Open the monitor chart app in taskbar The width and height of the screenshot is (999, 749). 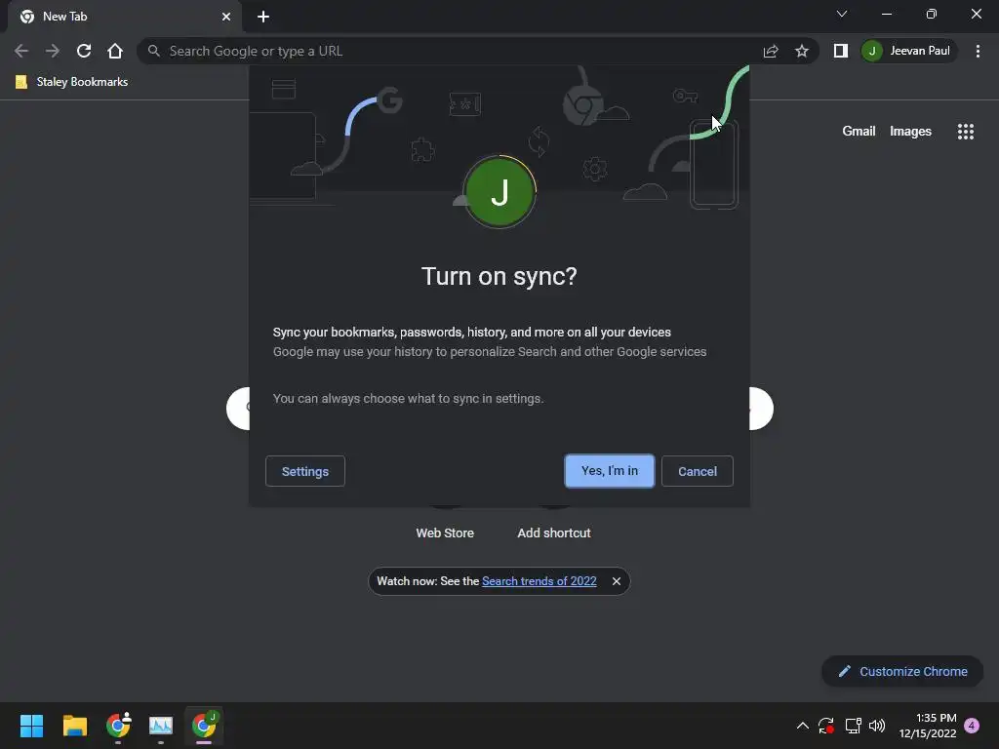coord(161,726)
